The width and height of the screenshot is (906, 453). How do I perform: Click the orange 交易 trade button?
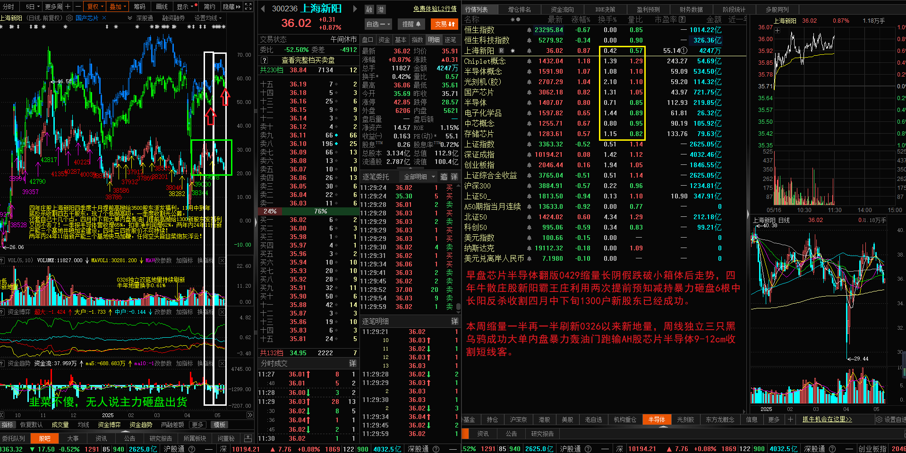444,24
